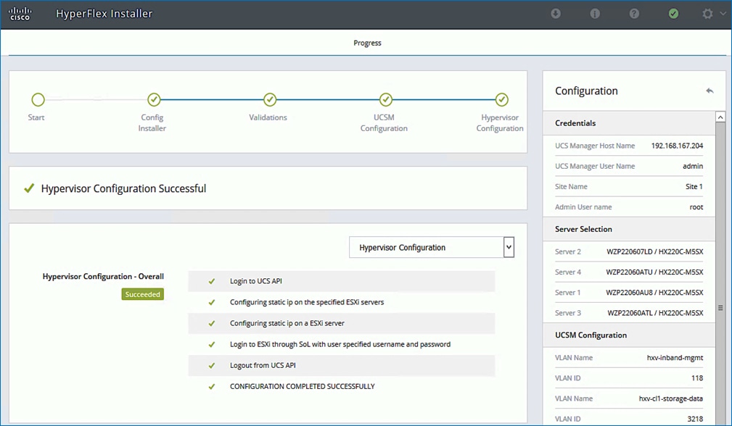This screenshot has width=732, height=426.
Task: Open the Progress tab
Action: coord(367,43)
